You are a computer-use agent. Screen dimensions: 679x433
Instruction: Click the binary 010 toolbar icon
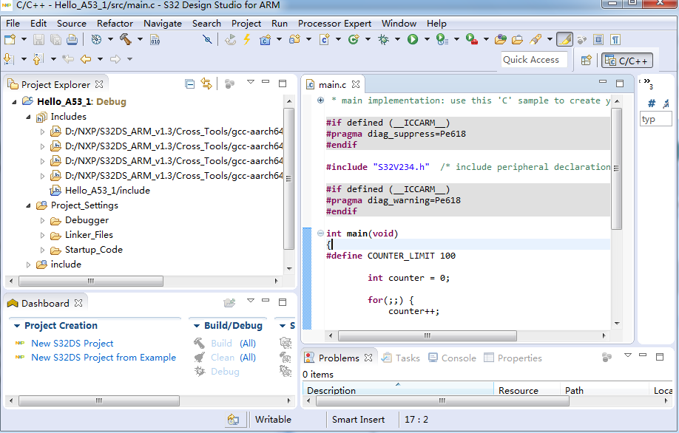tap(155, 40)
